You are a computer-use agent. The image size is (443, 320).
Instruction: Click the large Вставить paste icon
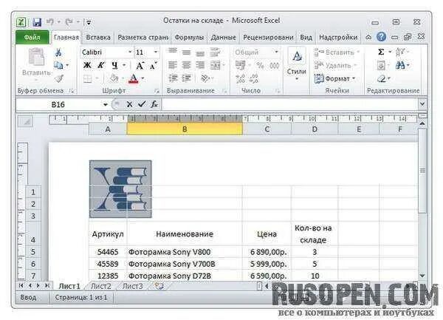pos(36,58)
